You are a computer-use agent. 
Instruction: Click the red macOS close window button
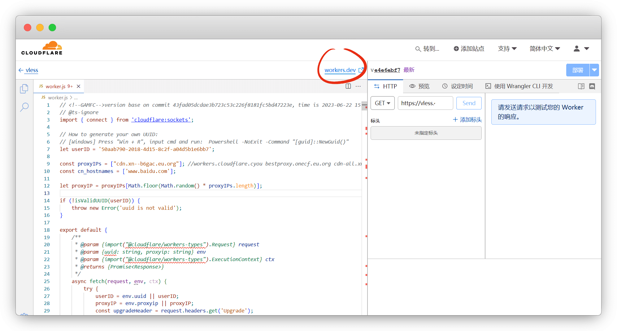coord(28,28)
